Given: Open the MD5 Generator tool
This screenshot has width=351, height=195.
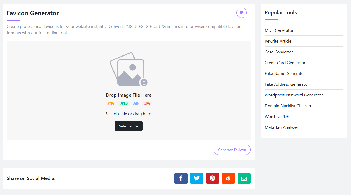Looking at the screenshot, I should (x=279, y=30).
